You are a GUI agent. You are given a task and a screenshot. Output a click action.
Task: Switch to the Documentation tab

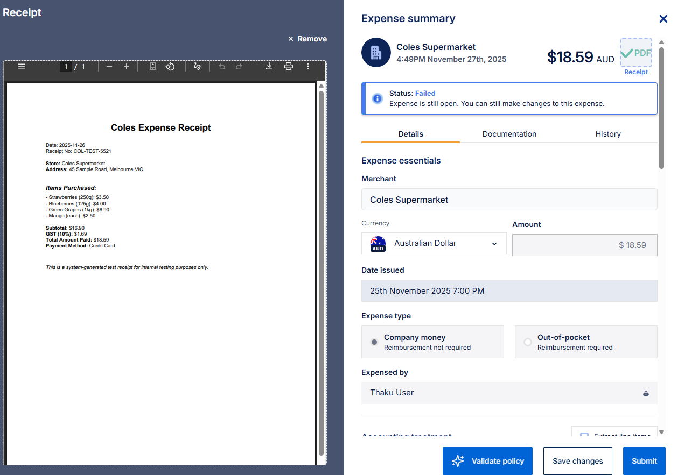pyautogui.click(x=509, y=134)
